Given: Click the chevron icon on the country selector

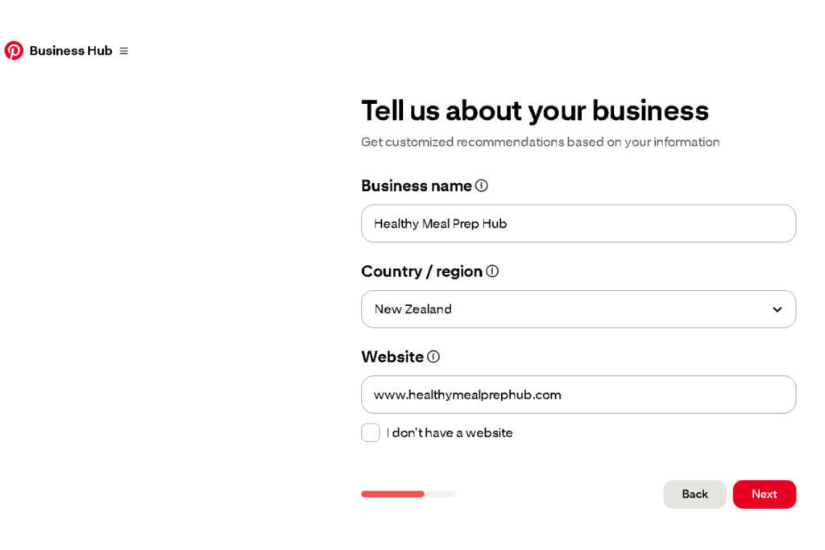Looking at the screenshot, I should (777, 309).
